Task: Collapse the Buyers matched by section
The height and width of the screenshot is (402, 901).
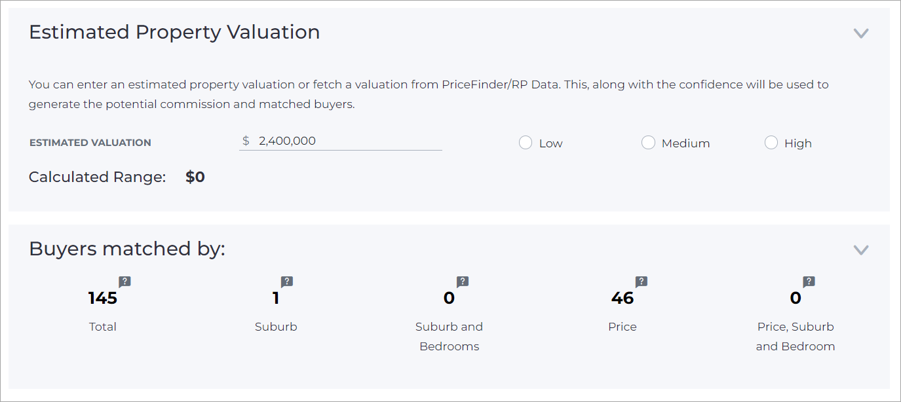Action: (861, 249)
